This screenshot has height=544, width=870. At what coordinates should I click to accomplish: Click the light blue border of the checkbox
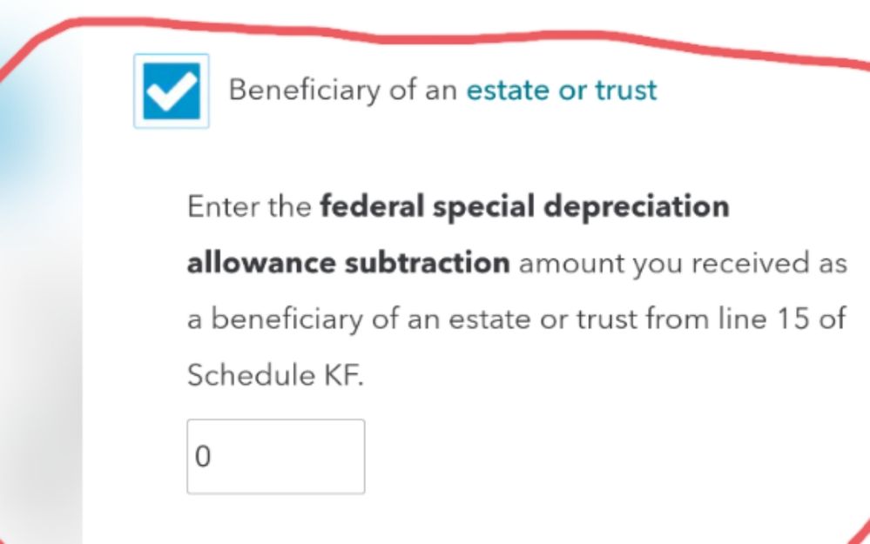(136, 91)
